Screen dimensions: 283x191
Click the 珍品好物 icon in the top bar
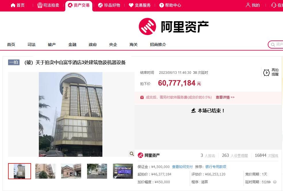pos(100,5)
